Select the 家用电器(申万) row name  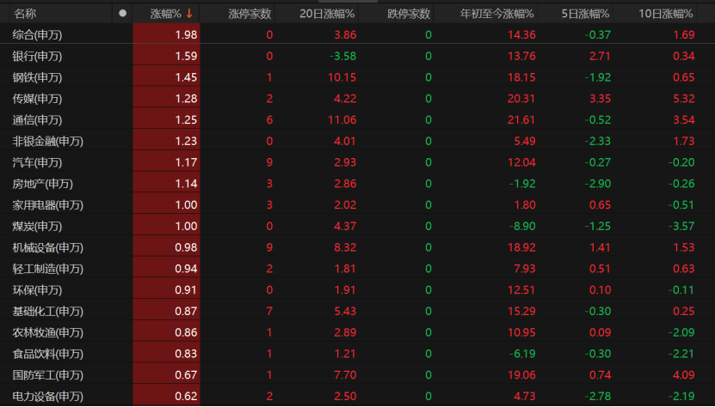pyautogui.click(x=48, y=205)
